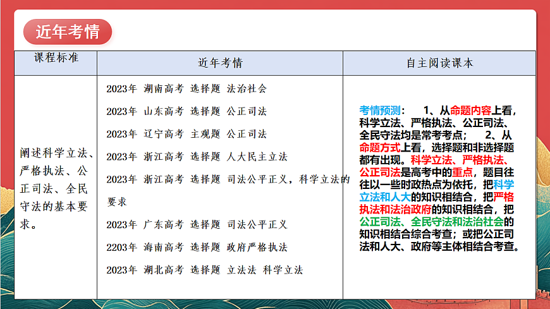
Task: Click the curriculum standard text 阐述科学立法
Action: (53, 153)
